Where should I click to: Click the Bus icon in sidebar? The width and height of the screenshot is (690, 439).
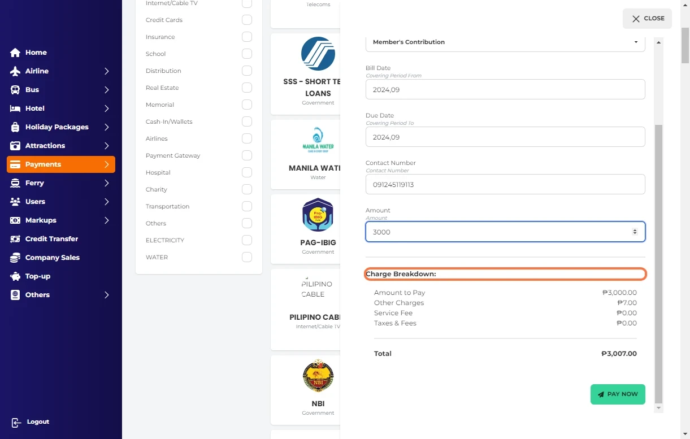click(x=15, y=90)
